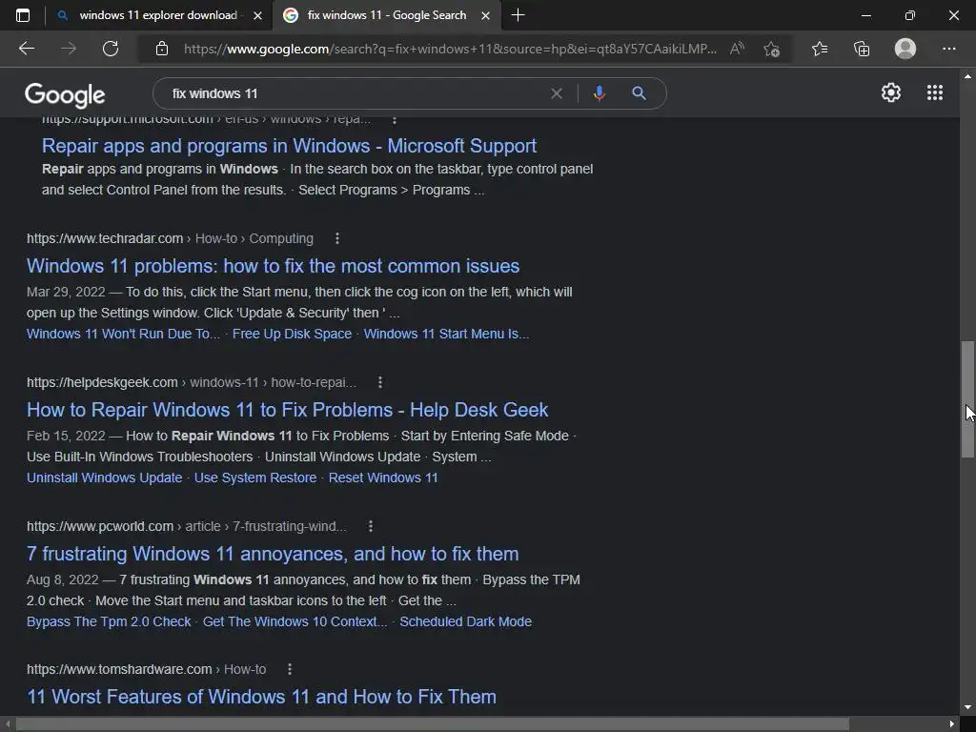The height and width of the screenshot is (732, 976).
Task: Clear the Google search box text
Action: [557, 93]
